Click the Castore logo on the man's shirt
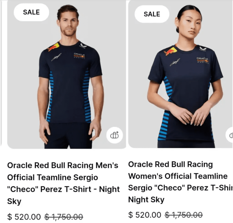Viewport: 233px width, 223px height. point(83,45)
